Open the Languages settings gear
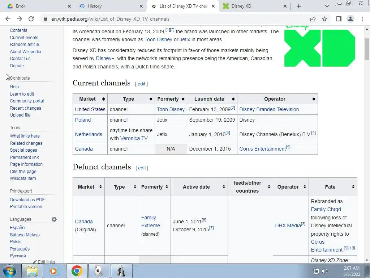Viewport: 370px width, 278px height. point(54,219)
